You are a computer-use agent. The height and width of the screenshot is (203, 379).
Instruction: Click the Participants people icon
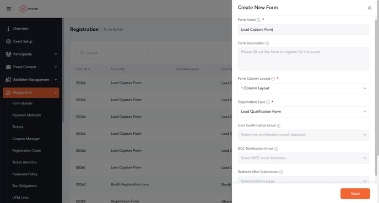pos(8,54)
